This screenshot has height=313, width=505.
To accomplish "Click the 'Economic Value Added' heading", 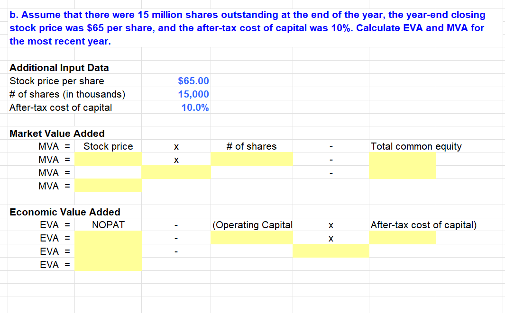I will 65,212.
